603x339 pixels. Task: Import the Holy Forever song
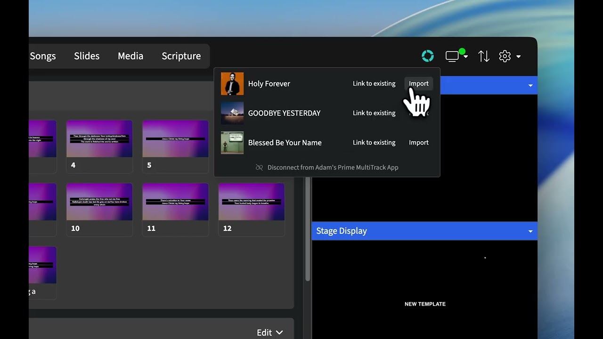[x=418, y=84]
